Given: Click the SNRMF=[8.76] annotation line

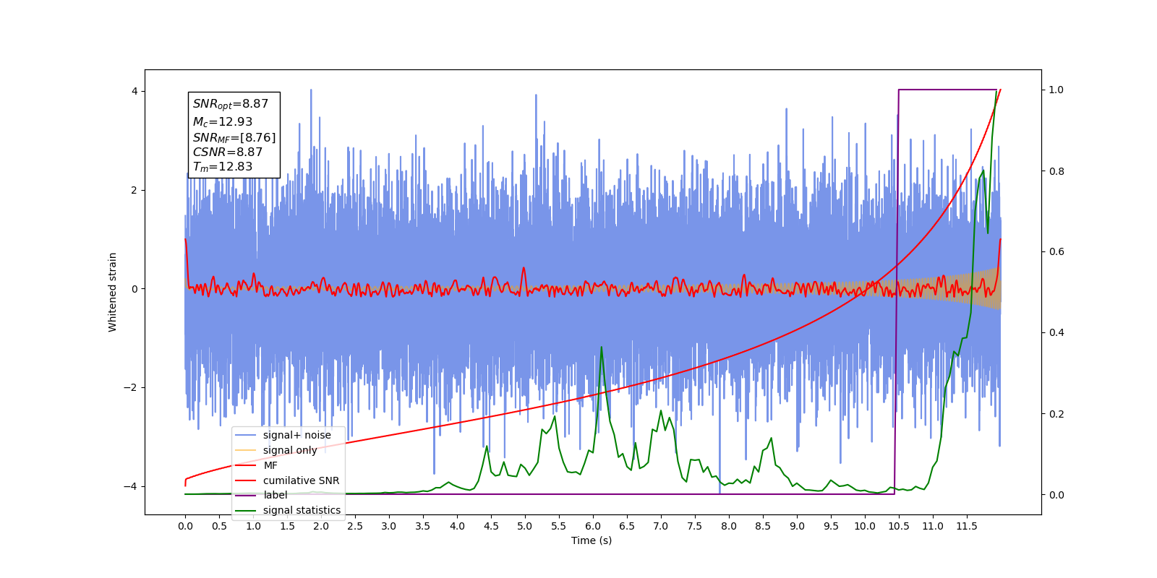Looking at the screenshot, I should coord(234,137).
